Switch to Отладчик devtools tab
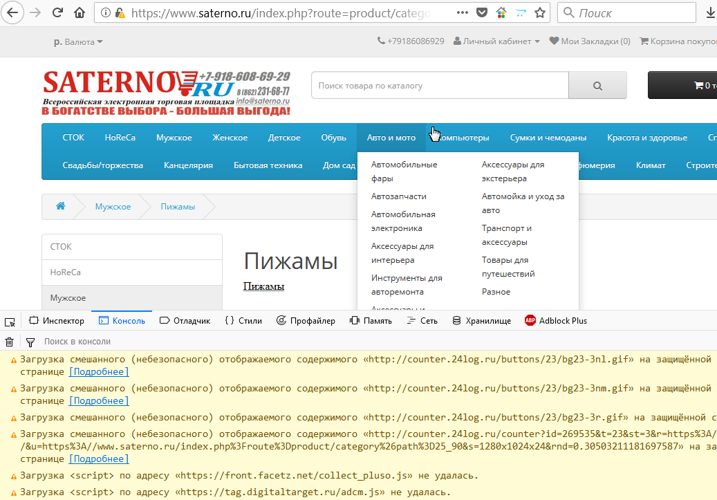This screenshot has width=717, height=500. (185, 321)
